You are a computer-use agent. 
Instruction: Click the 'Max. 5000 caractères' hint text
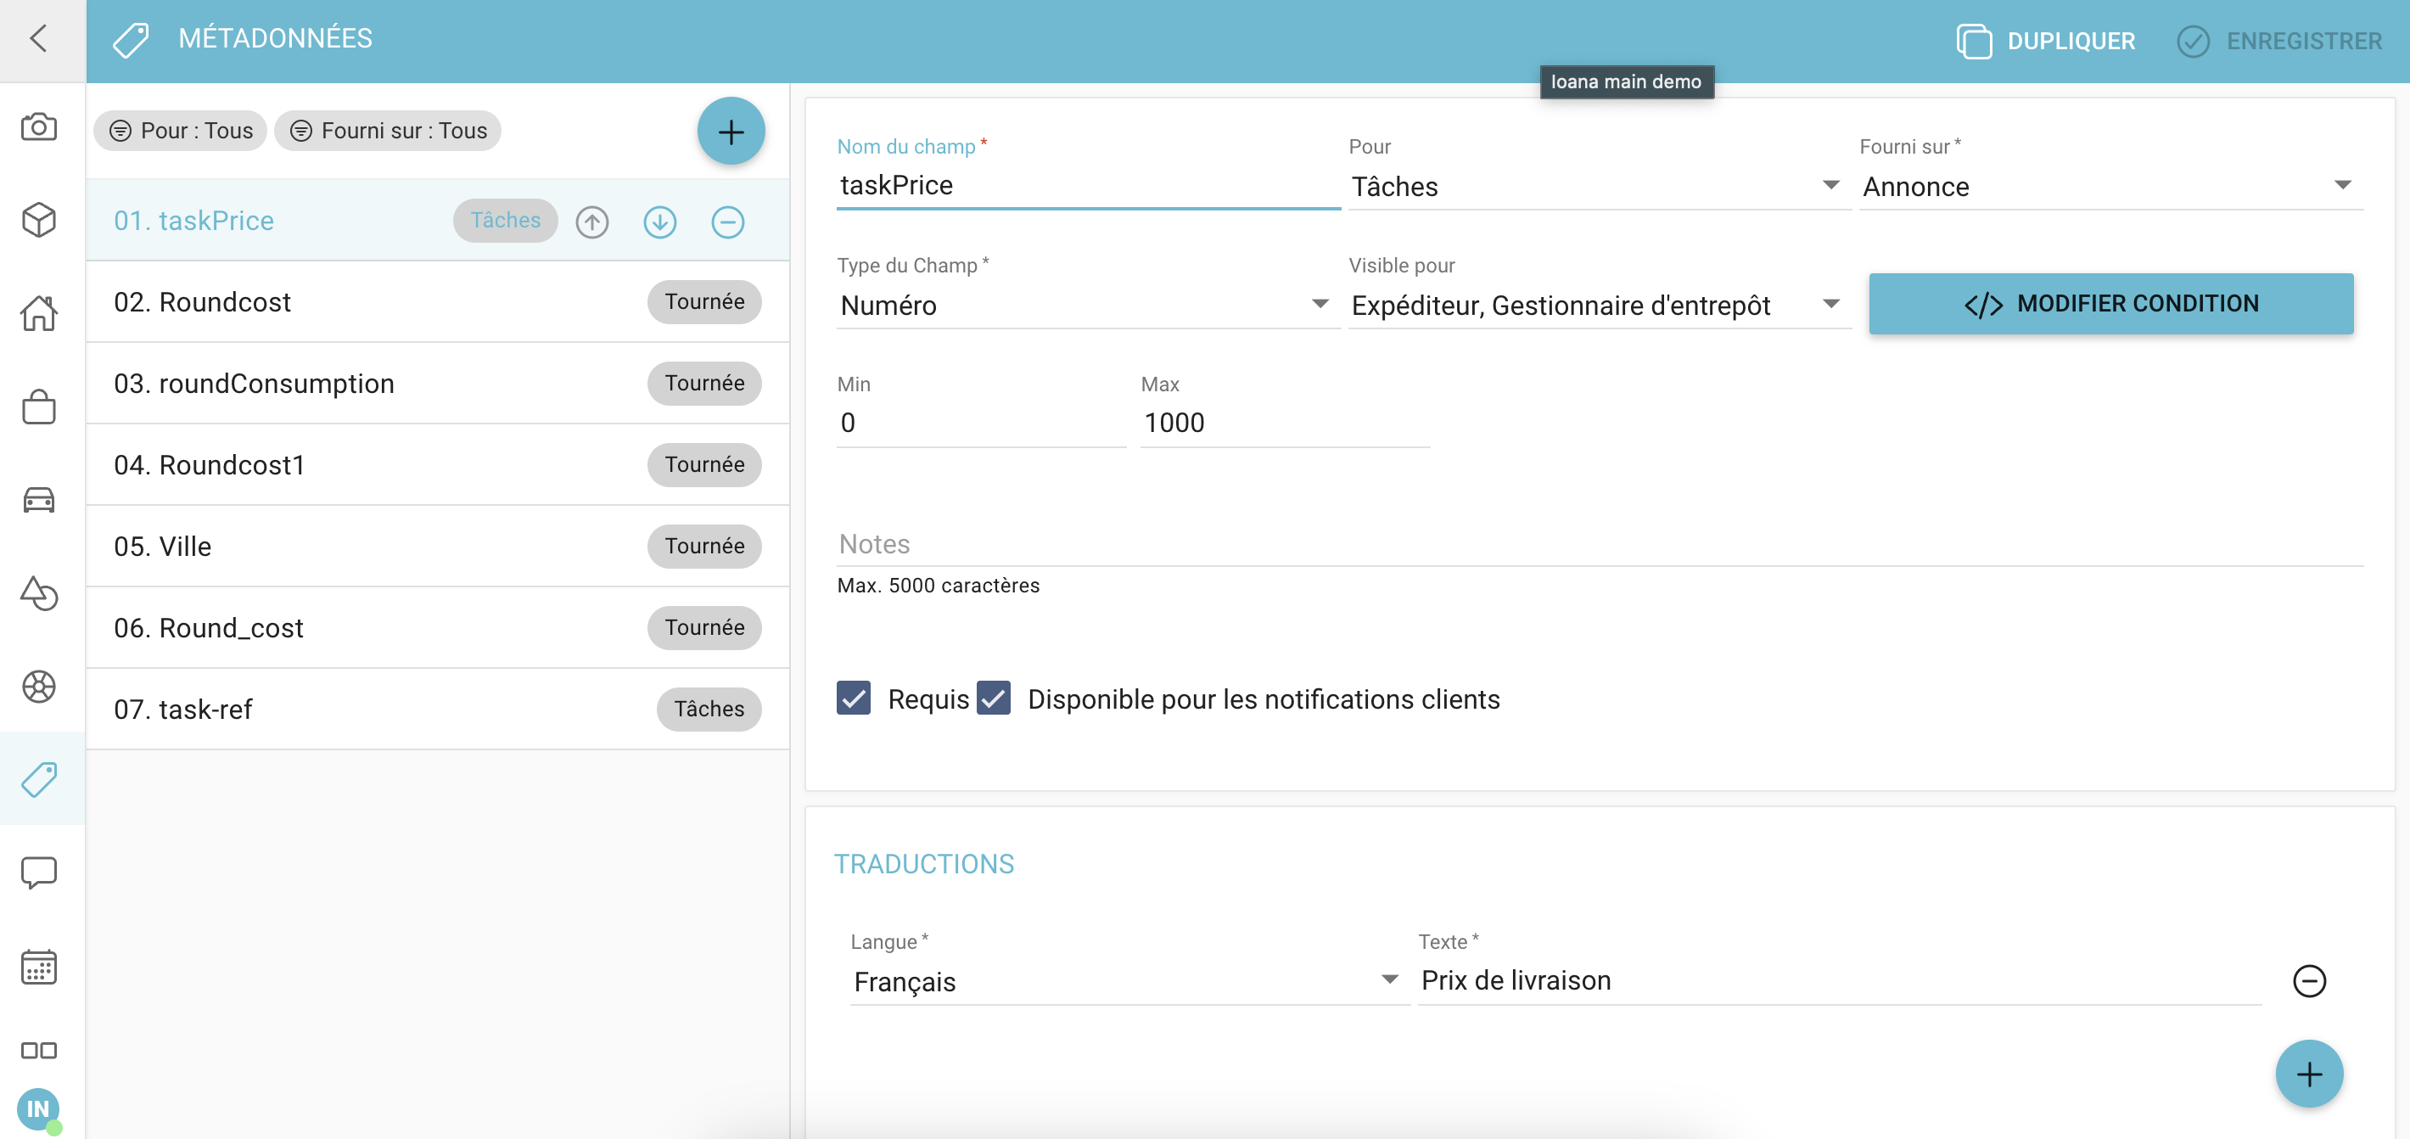pos(939,586)
